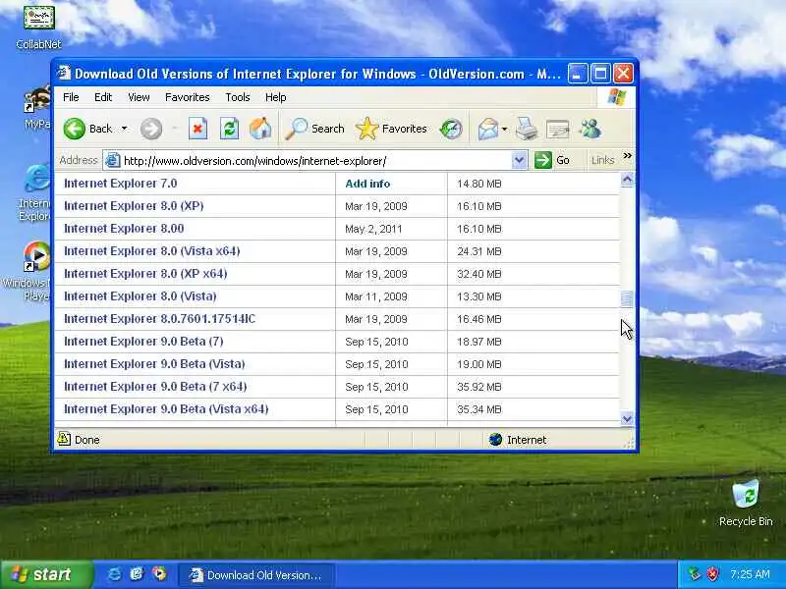
Task: Open the Internet Explorer 8.00 link
Action: point(124,229)
